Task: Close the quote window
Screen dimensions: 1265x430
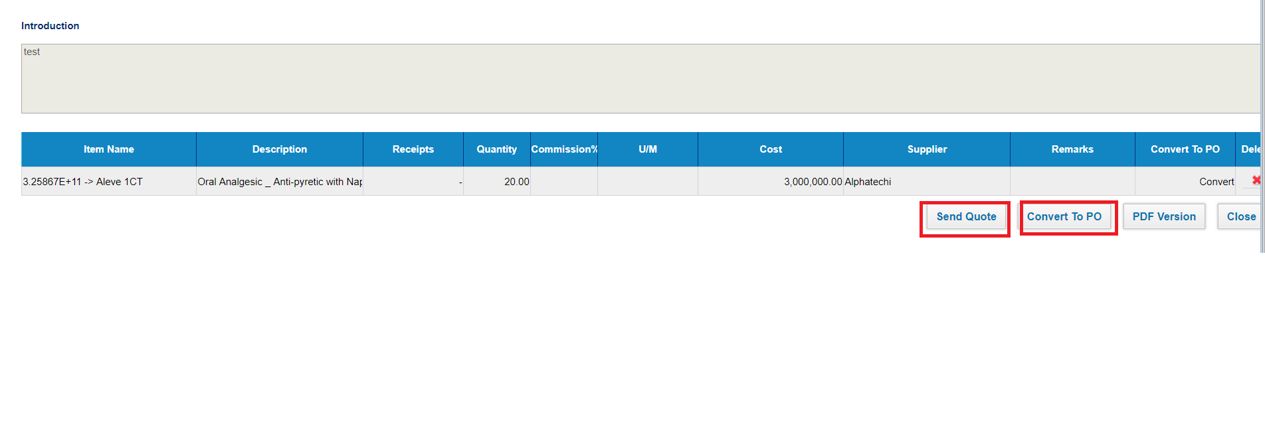Action: click(1240, 216)
